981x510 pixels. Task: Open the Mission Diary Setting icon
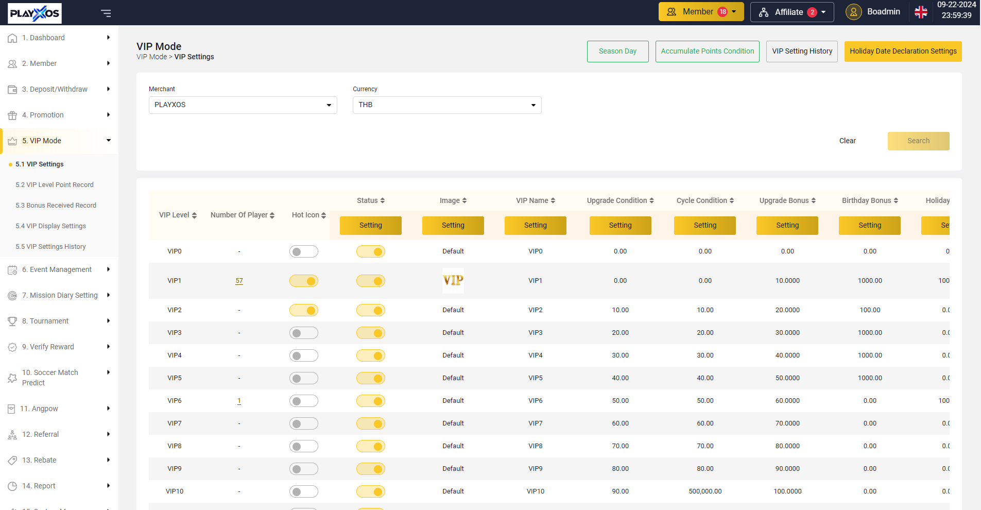tap(12, 295)
